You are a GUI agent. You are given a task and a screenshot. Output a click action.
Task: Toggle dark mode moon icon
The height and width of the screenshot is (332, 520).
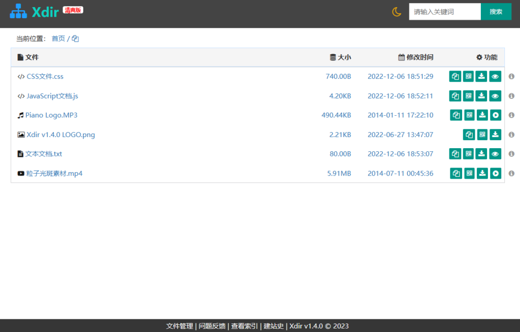pyautogui.click(x=397, y=12)
